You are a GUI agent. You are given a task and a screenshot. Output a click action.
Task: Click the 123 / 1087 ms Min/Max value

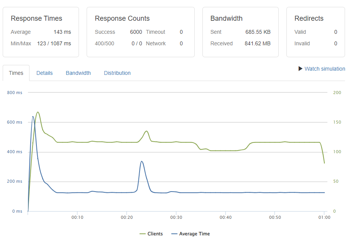click(54, 43)
